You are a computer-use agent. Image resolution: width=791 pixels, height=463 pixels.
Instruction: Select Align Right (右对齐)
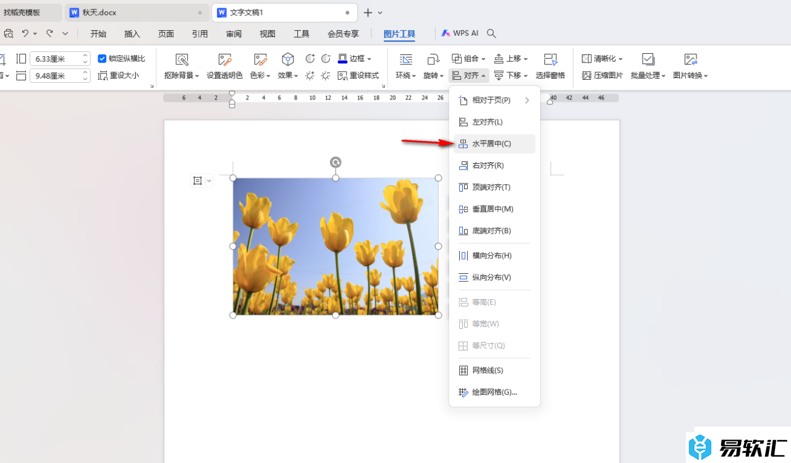(494, 166)
